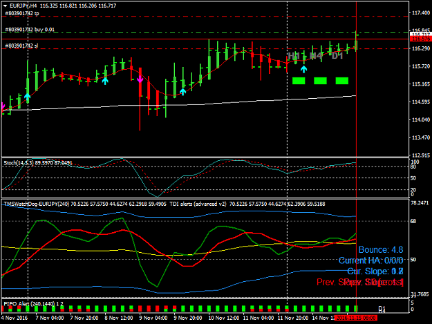The width and height of the screenshot is (432, 324).
Task: Click the green box under H1
Action: coord(299,81)
